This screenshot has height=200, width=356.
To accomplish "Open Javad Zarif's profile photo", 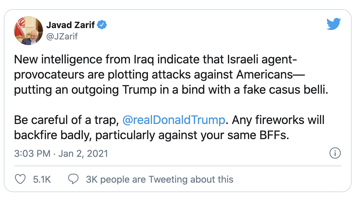I will [28, 31].
